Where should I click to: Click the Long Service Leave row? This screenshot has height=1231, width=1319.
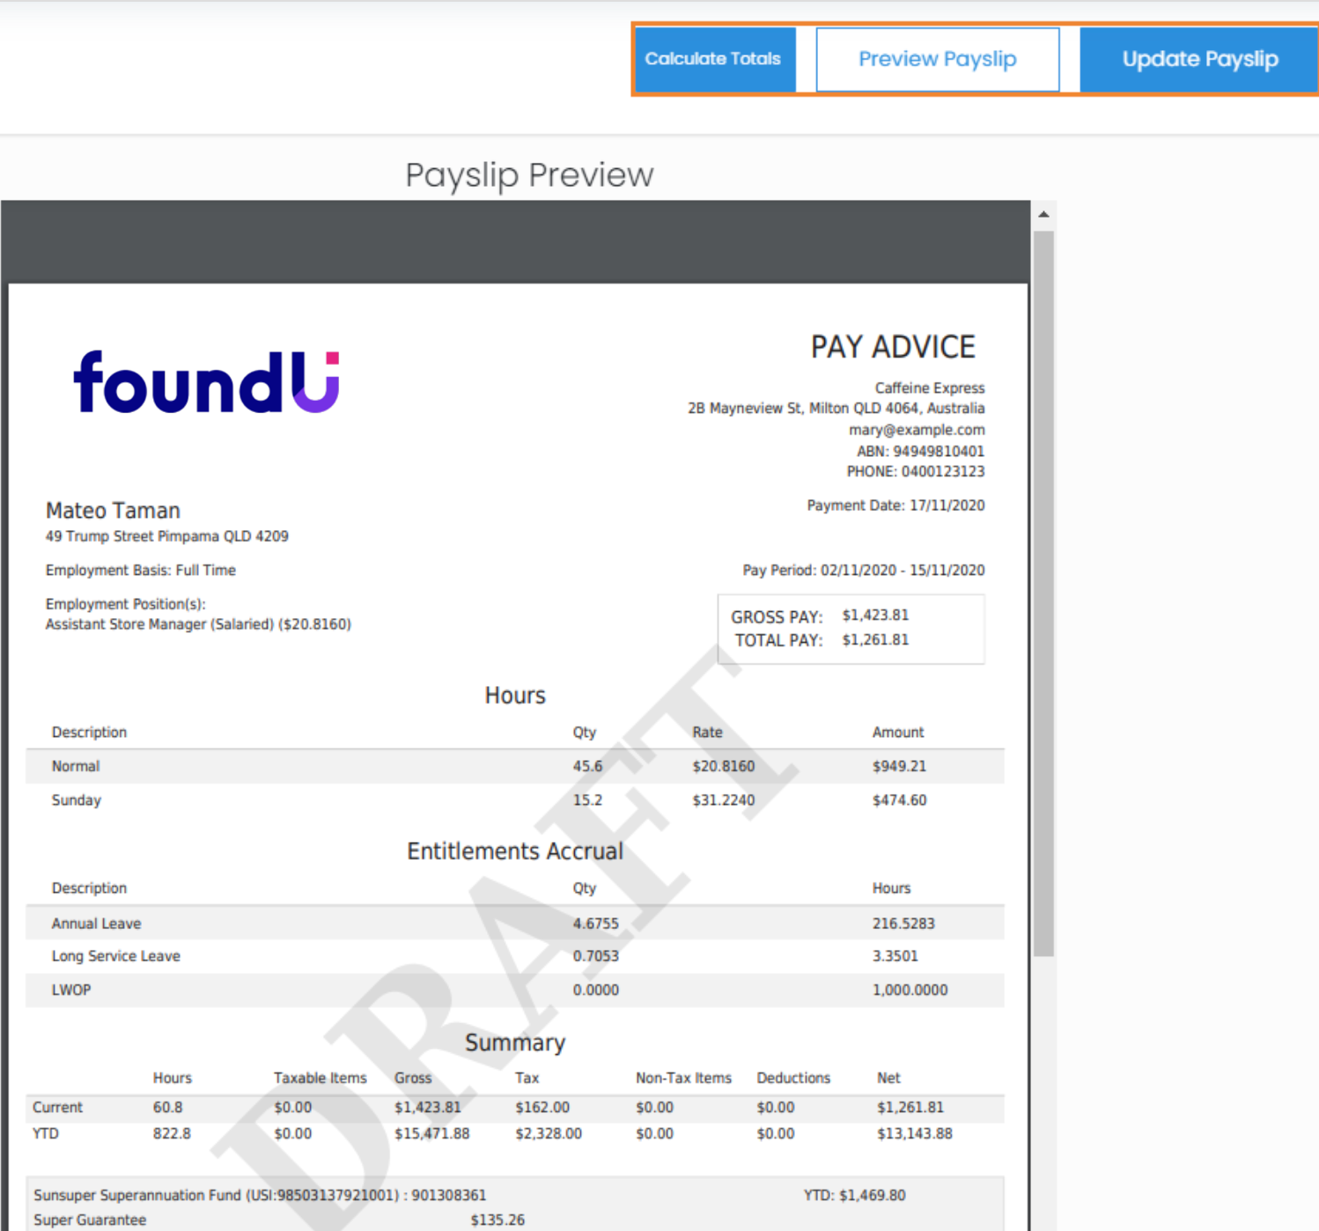coord(514,956)
